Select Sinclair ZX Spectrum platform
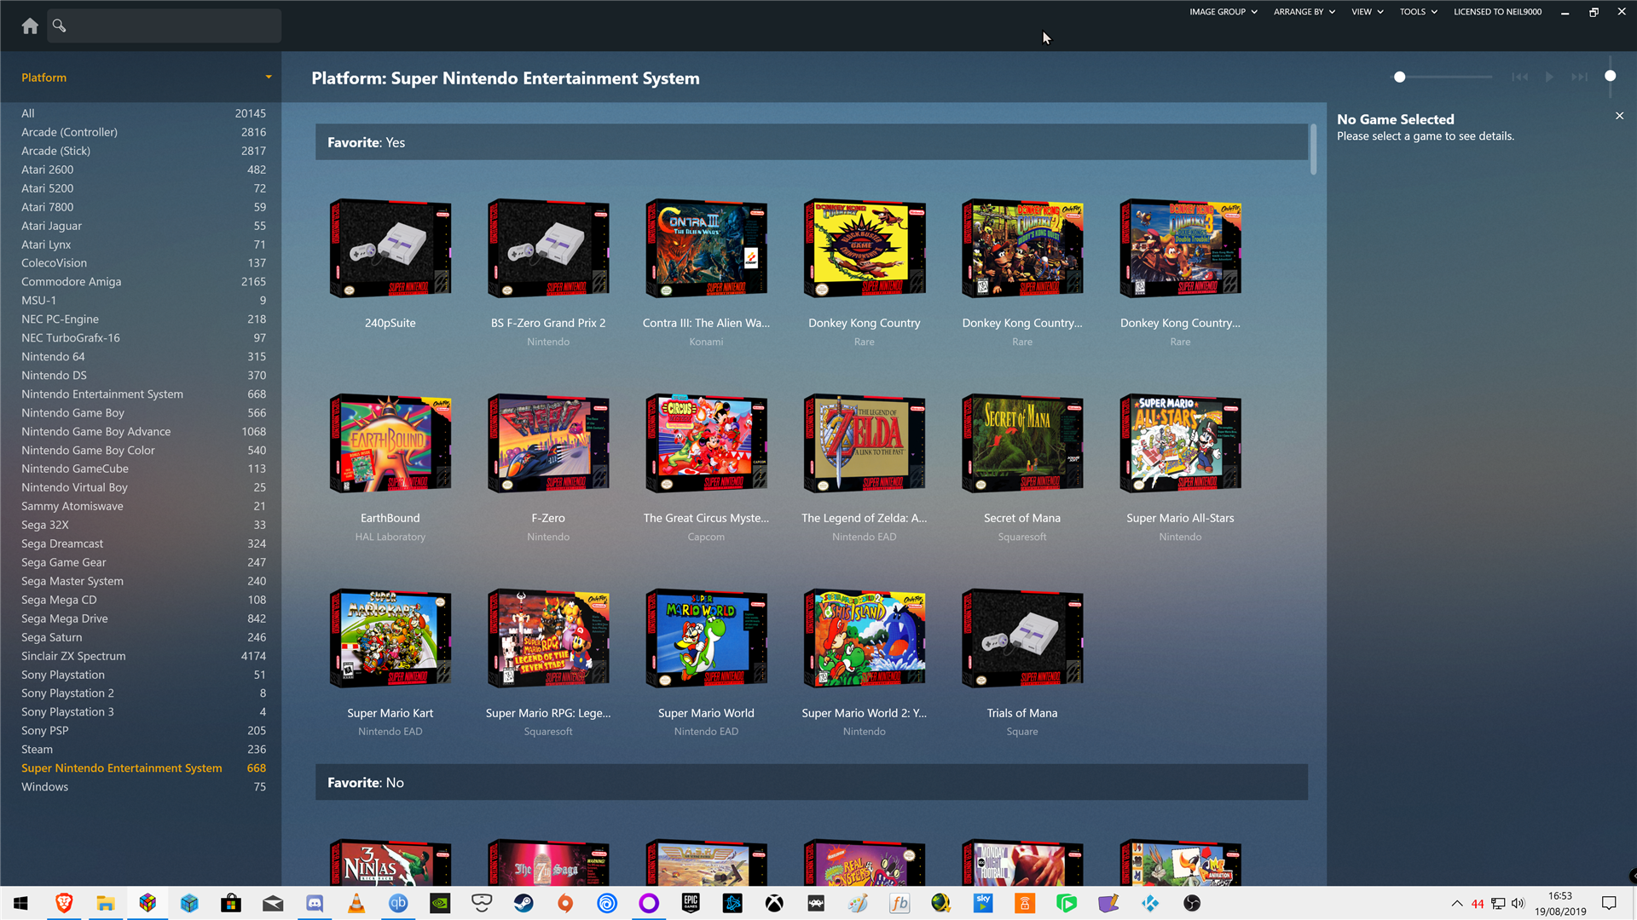 [x=143, y=656]
